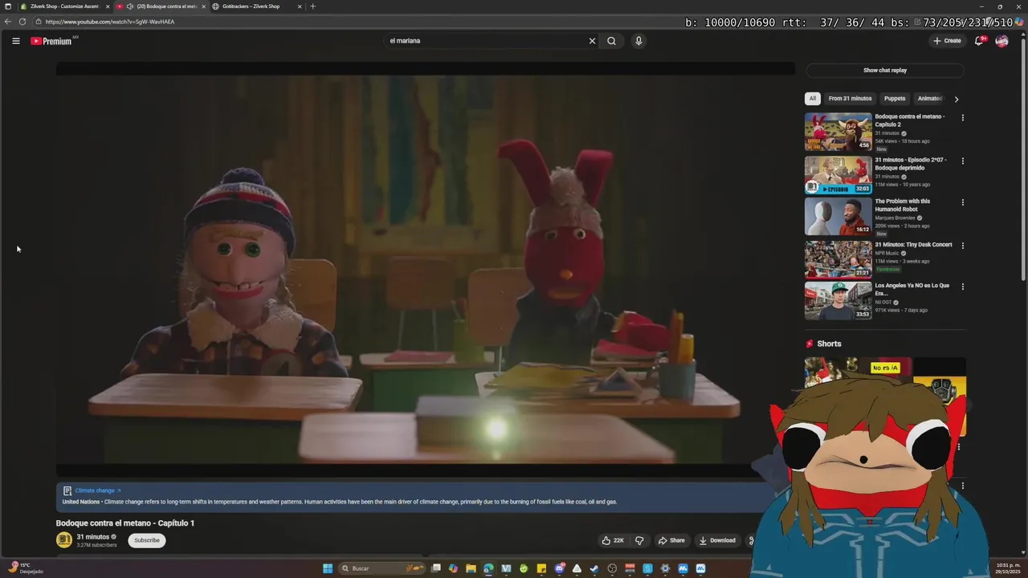This screenshot has width=1028, height=578.
Task: Show chat replay
Action: [885, 71]
